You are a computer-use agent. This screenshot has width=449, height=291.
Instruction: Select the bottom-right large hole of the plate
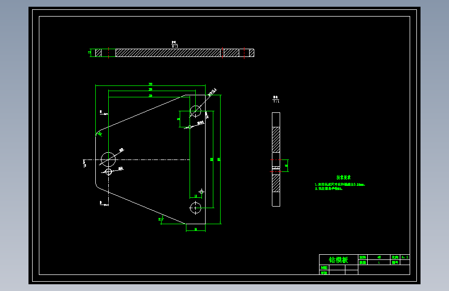click(196, 208)
